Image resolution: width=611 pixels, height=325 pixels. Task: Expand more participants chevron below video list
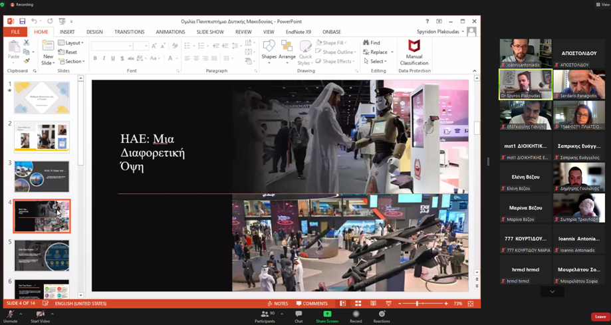552,292
